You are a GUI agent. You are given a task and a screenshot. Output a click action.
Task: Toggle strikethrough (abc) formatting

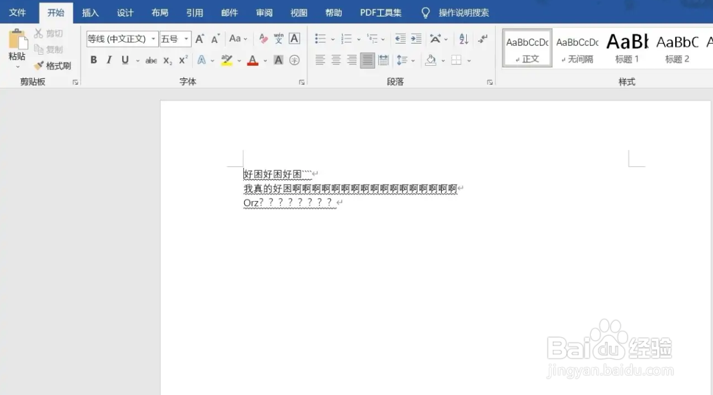pos(151,60)
